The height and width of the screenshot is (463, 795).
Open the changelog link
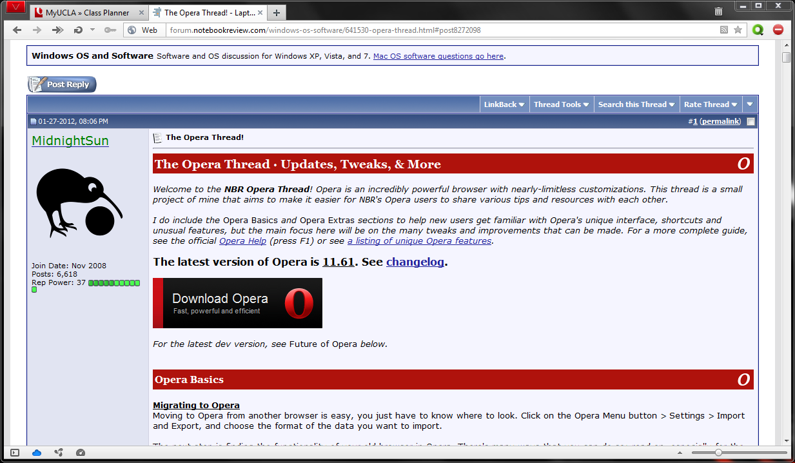tap(415, 262)
